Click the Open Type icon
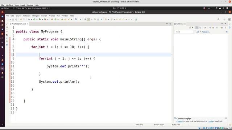232x130 pixels. click(x=62, y=19)
